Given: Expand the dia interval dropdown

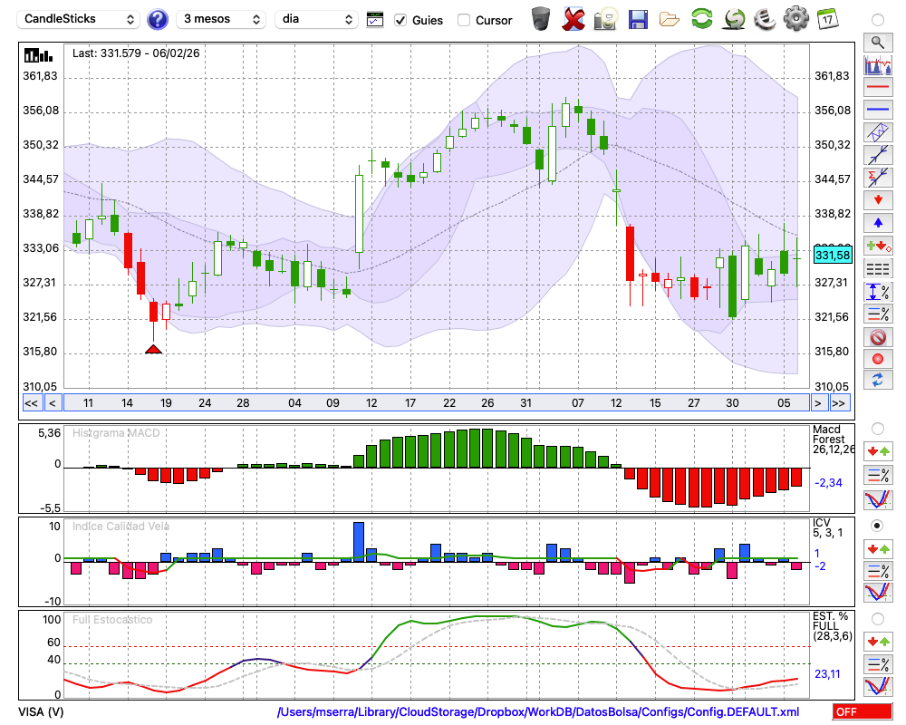Looking at the screenshot, I should (x=316, y=19).
